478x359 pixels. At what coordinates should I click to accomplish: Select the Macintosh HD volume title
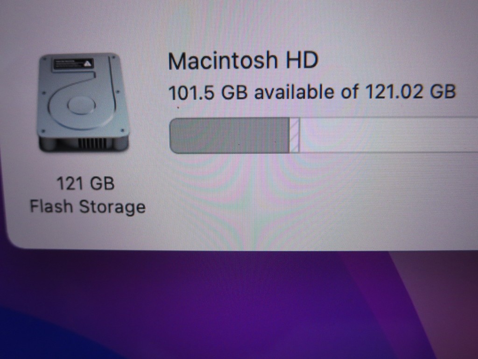click(243, 60)
